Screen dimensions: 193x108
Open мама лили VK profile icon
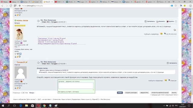pyautogui.click(x=21, y=54)
